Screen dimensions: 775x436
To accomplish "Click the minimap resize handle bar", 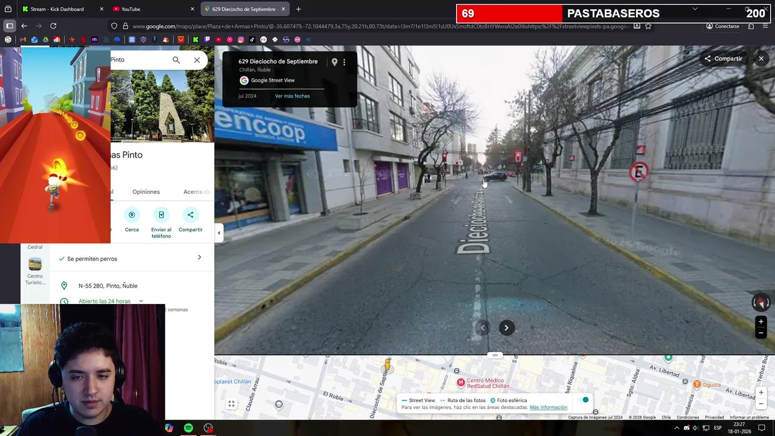I will [x=495, y=355].
